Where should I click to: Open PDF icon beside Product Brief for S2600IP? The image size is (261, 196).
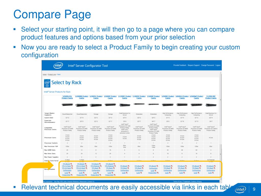pos(115,175)
